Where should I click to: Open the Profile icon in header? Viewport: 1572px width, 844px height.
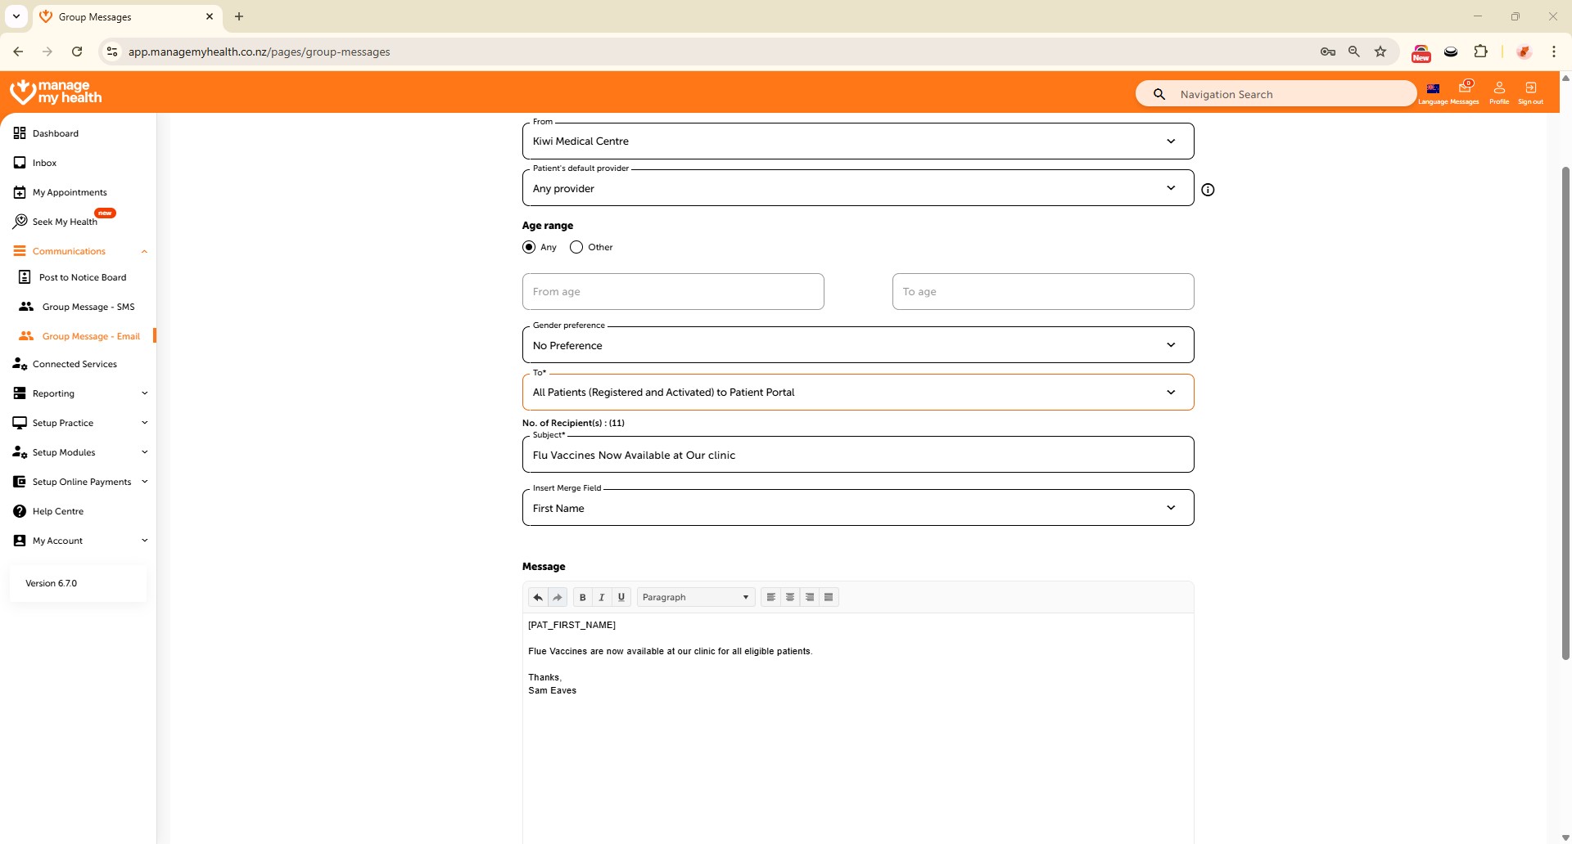click(x=1499, y=92)
